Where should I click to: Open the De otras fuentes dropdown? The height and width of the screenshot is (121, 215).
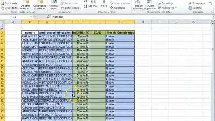[x=26, y=5]
